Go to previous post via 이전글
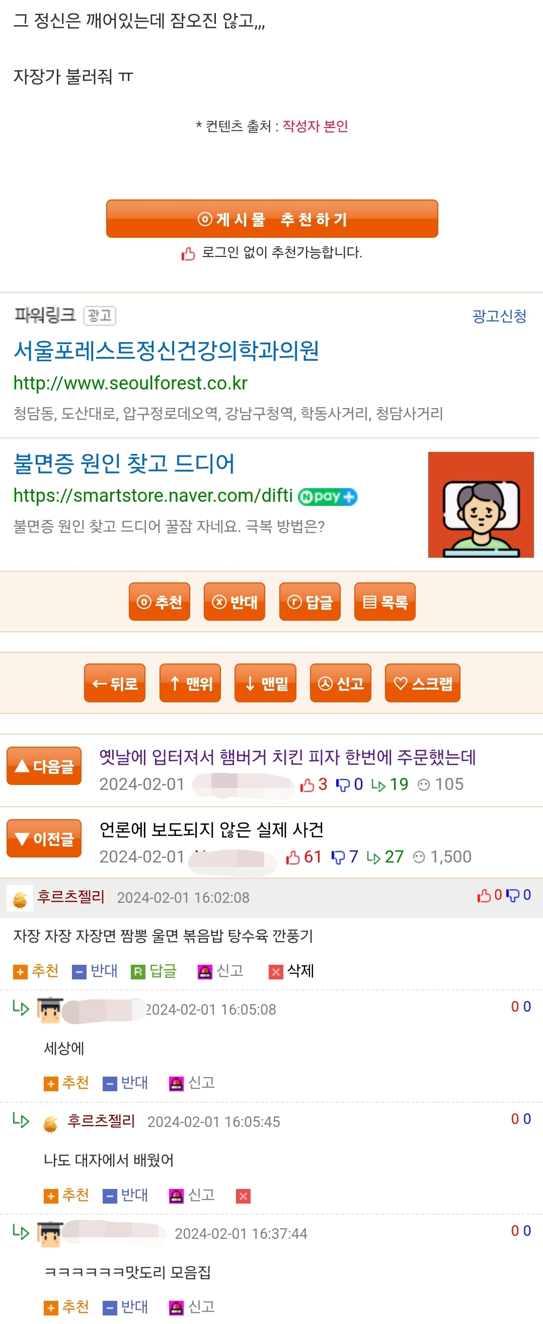 click(44, 838)
